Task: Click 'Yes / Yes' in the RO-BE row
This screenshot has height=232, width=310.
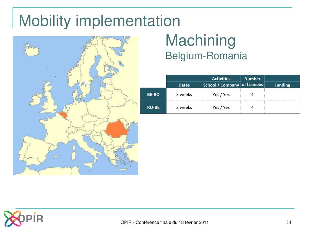Action: pos(221,107)
